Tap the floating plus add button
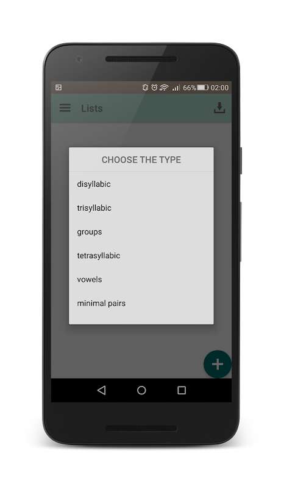Viewport: 284px width, 487px height. [x=218, y=364]
